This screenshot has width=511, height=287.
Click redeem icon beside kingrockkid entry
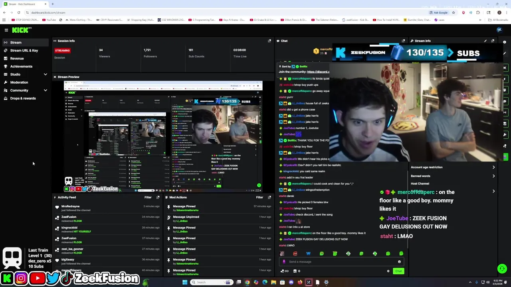click(x=57, y=228)
